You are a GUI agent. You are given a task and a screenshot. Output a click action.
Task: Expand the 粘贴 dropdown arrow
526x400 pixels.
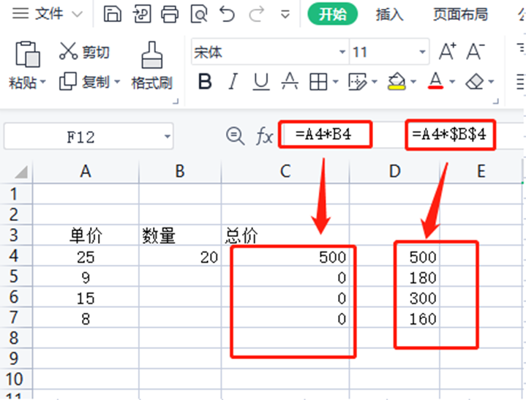pos(43,82)
